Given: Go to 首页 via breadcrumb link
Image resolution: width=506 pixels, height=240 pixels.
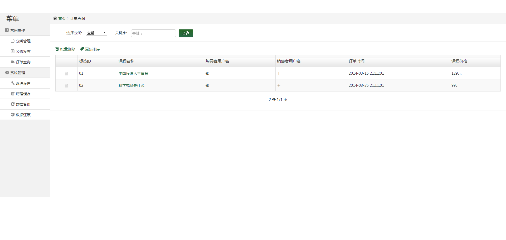Looking at the screenshot, I should coord(62,18).
